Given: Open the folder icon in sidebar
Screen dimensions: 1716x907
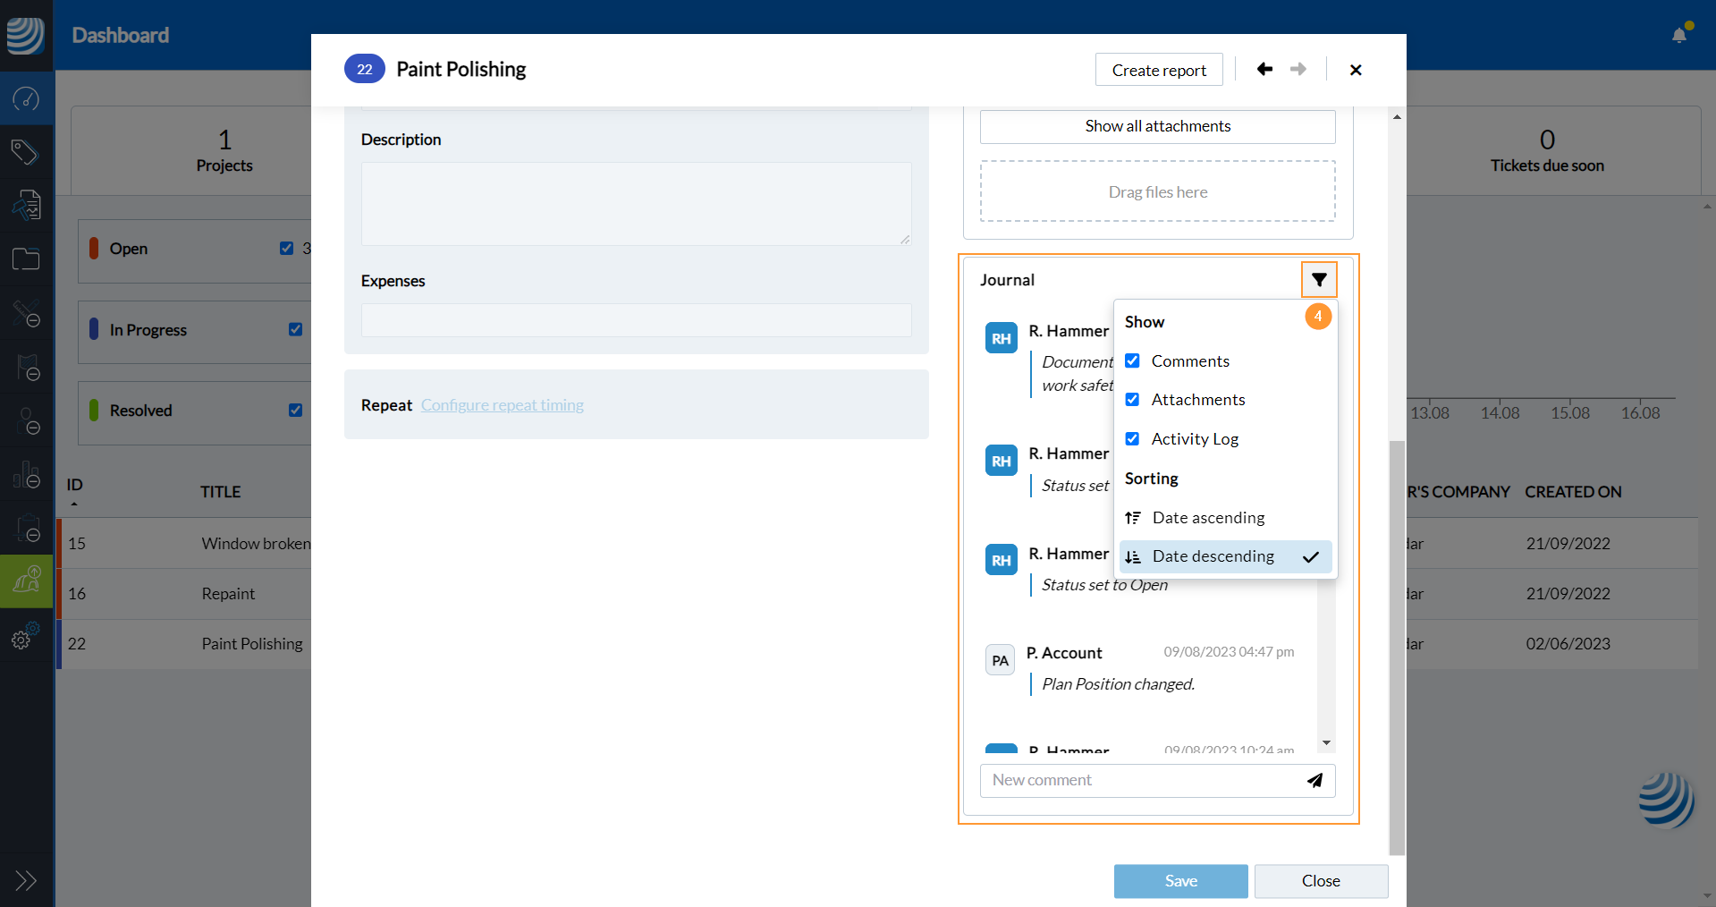Looking at the screenshot, I should coord(26,259).
